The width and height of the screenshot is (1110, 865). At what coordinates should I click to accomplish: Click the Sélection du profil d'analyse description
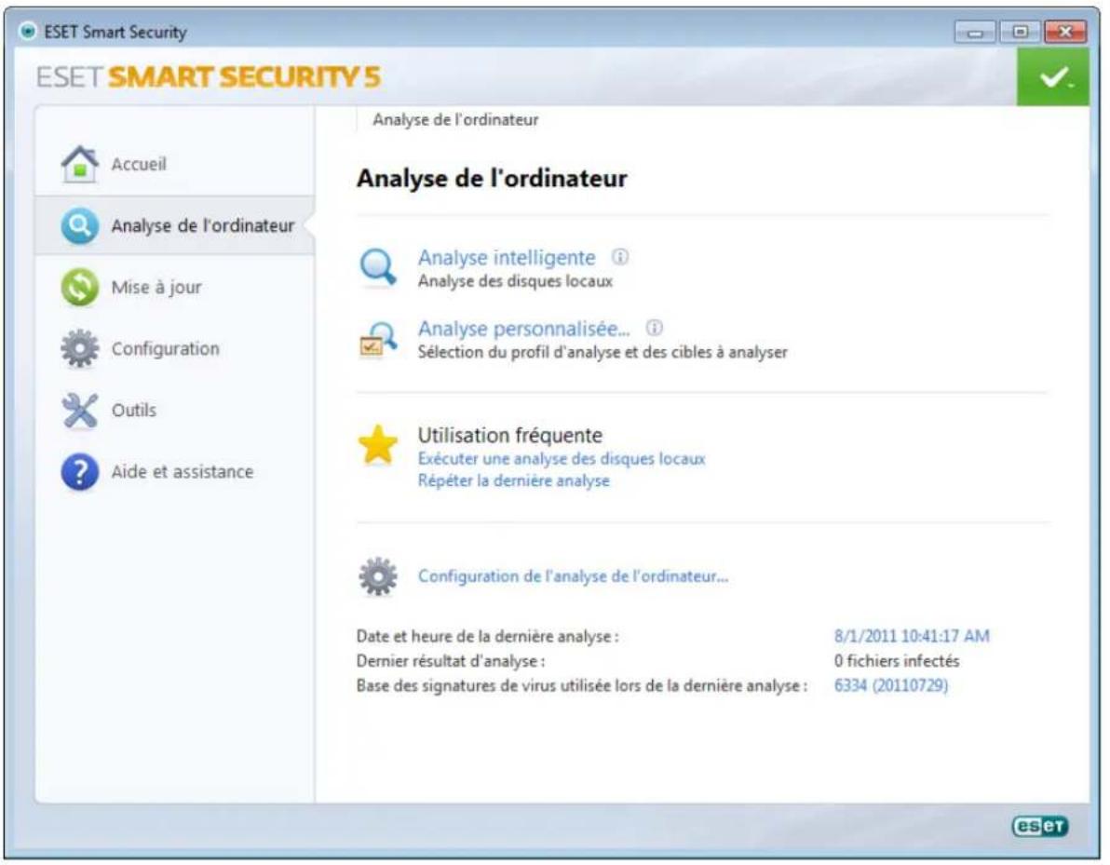click(602, 352)
